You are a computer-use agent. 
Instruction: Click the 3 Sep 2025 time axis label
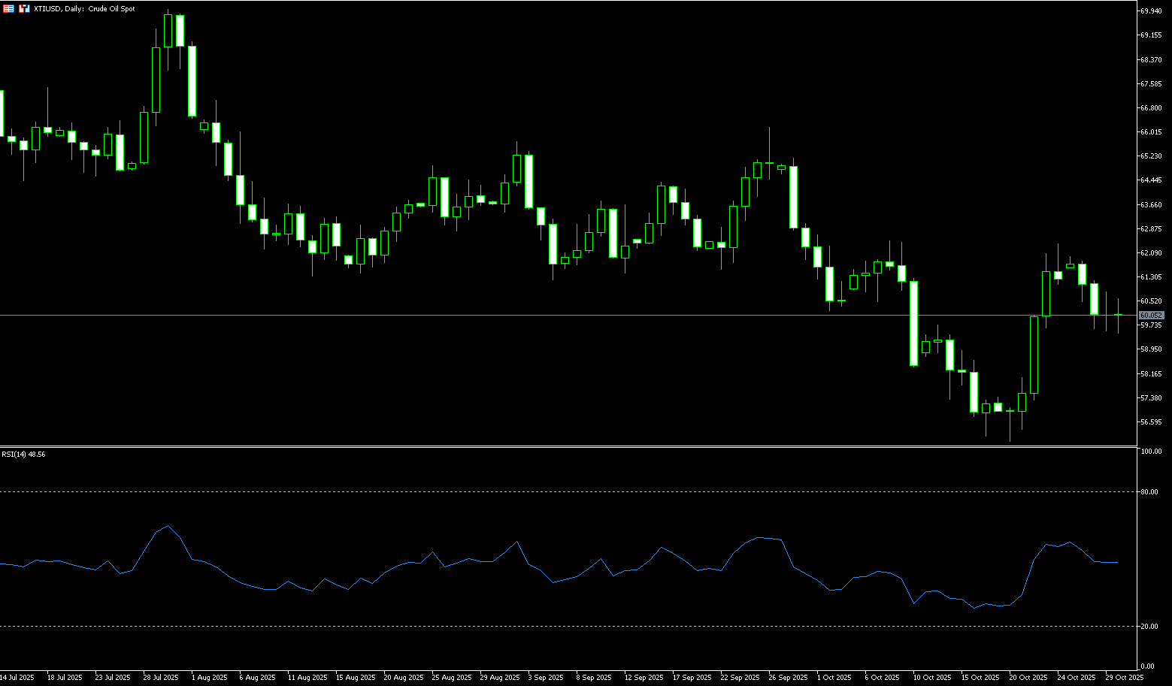click(x=546, y=678)
